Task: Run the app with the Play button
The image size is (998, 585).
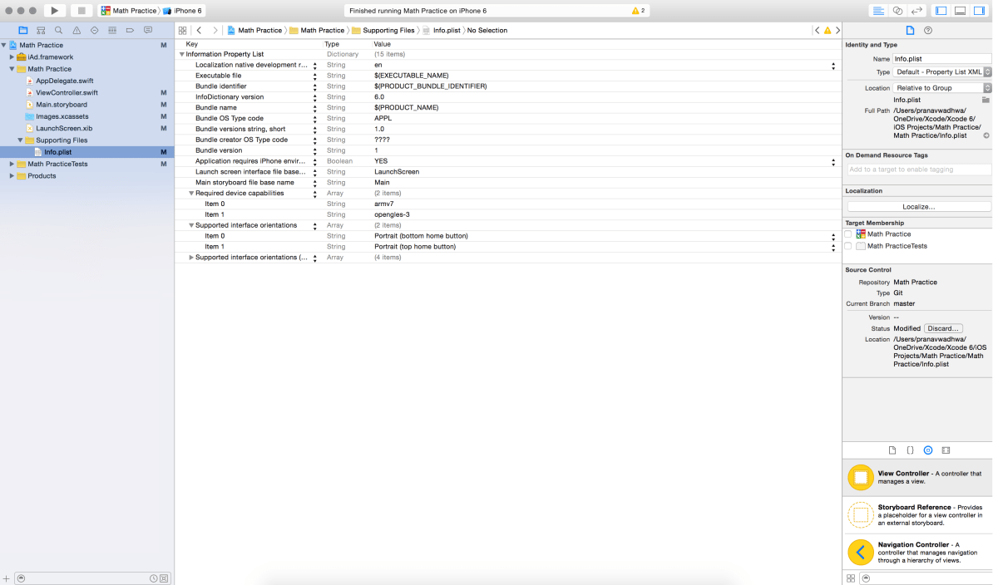Action: pos(55,11)
